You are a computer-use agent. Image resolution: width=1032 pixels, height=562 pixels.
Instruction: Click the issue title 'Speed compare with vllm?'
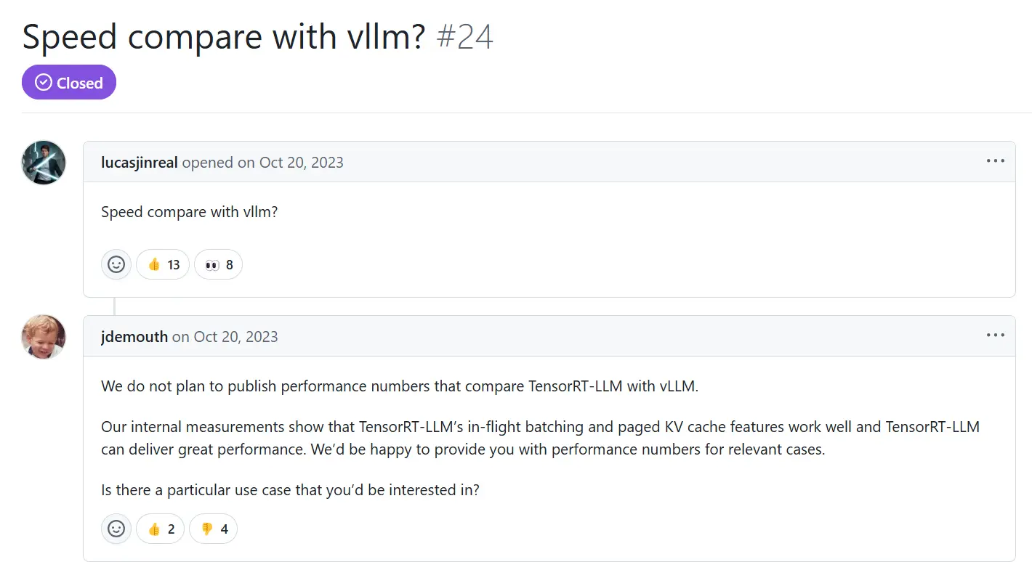pyautogui.click(x=223, y=37)
